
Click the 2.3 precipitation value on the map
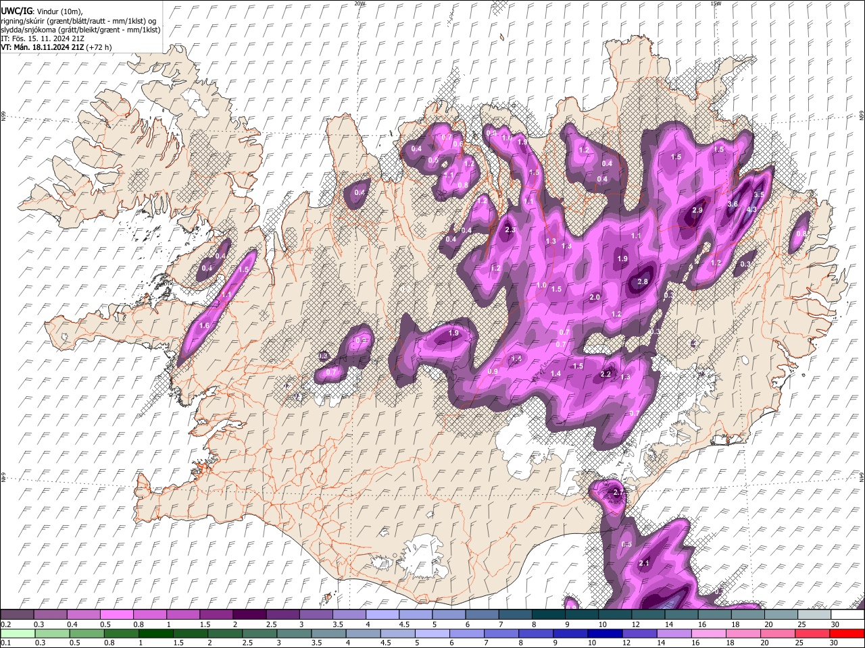510,230
